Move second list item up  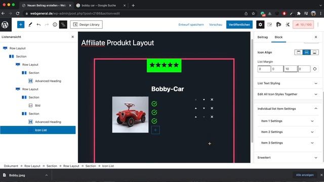click(196, 108)
